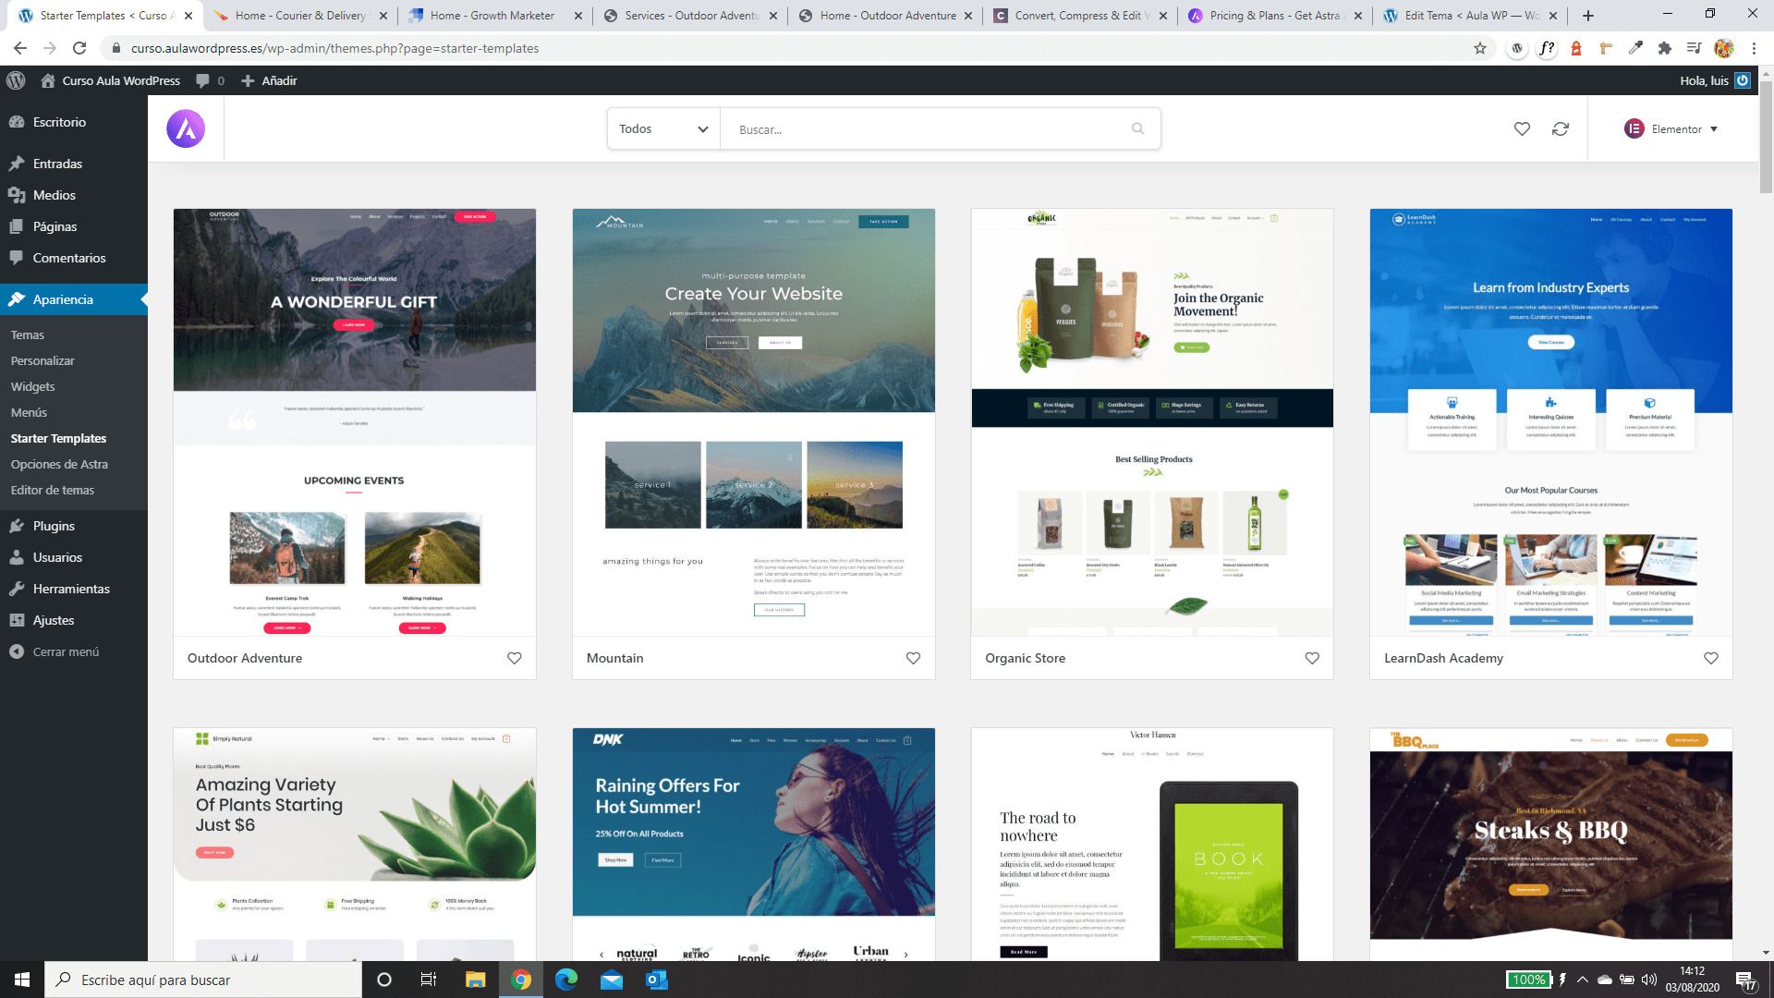This screenshot has width=1774, height=998.
Task: Favorite the Outdoor Adventure template
Action: tap(515, 658)
